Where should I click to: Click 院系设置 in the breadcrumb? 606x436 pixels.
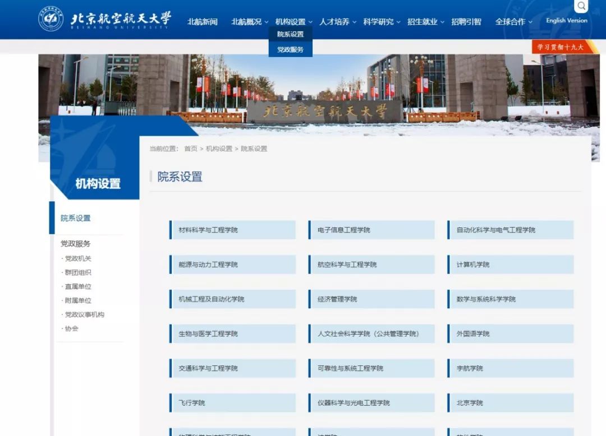click(x=254, y=149)
